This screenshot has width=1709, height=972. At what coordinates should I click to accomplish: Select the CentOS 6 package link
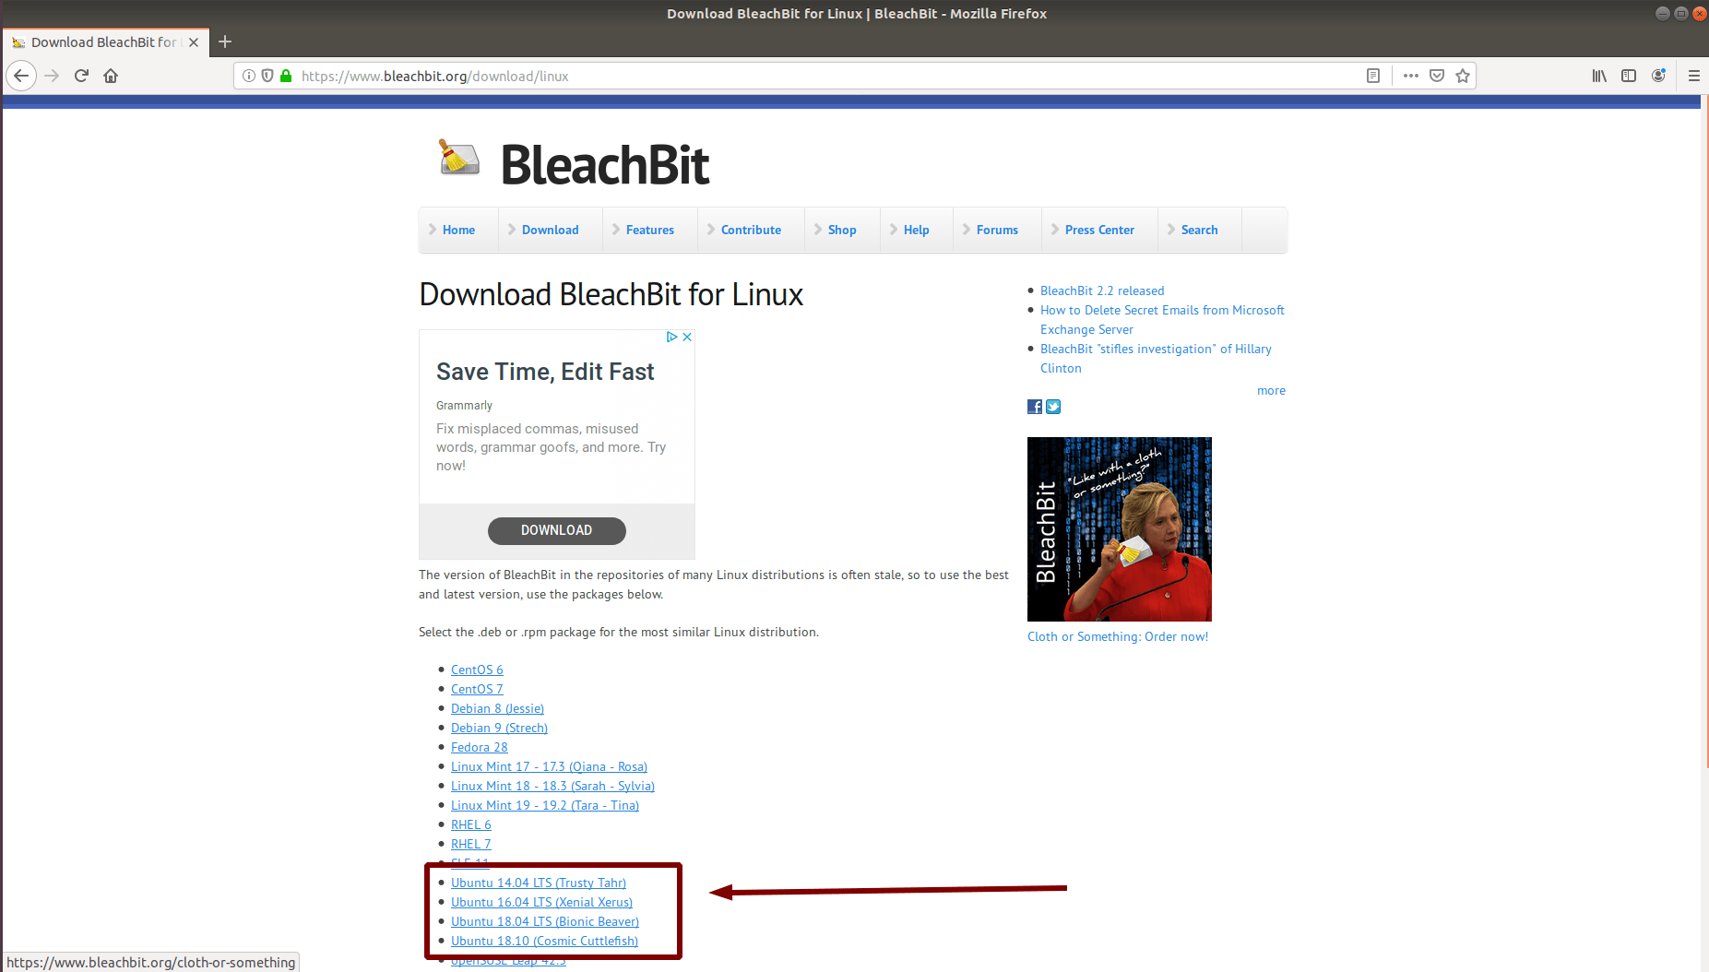[477, 670]
